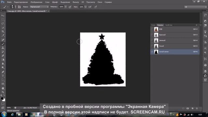Open the Фильтр menu
208x117 pixels.
point(76,2)
